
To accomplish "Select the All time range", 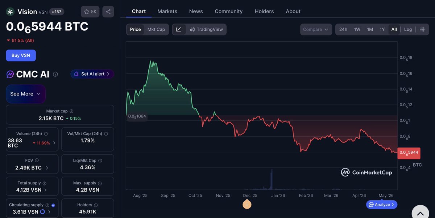I will (x=394, y=29).
